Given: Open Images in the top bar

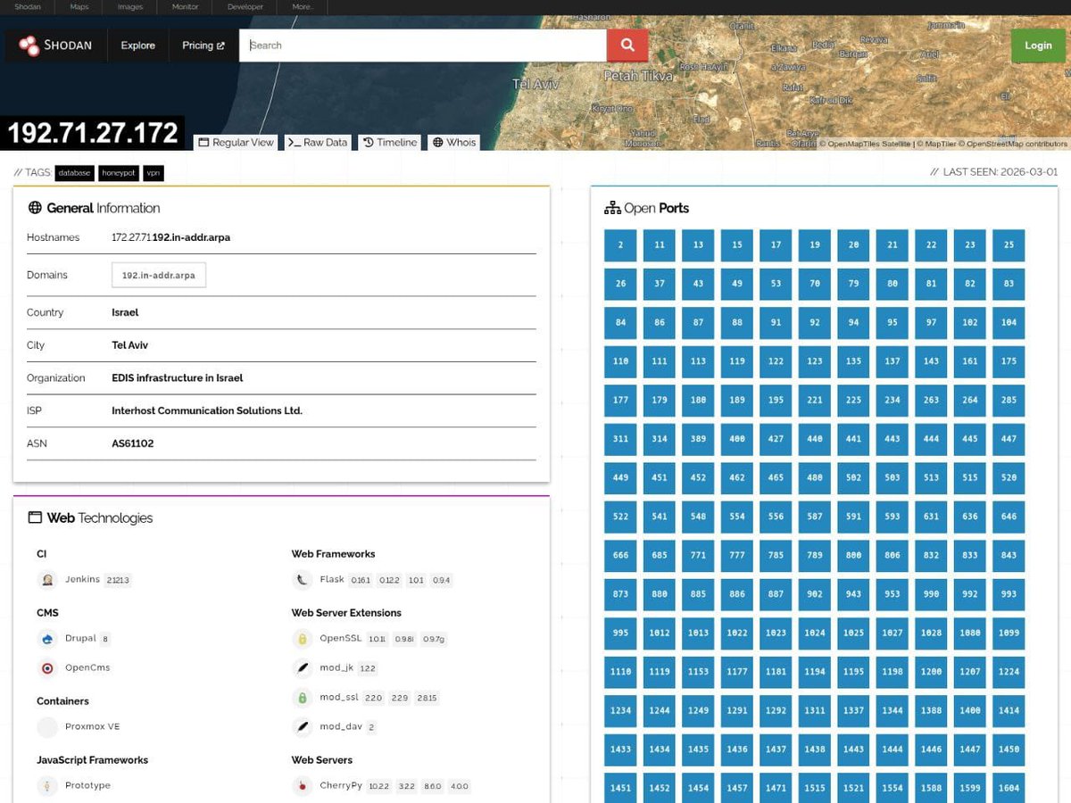Looking at the screenshot, I should pos(130,7).
